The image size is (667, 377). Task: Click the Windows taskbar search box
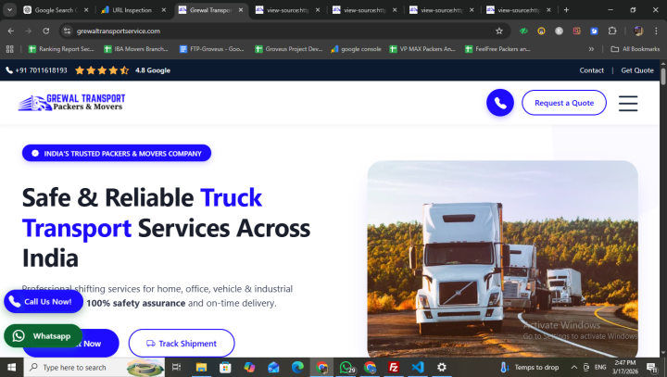tap(76, 367)
